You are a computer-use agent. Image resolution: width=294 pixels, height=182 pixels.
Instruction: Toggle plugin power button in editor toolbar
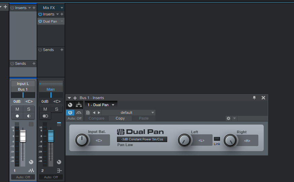(70, 112)
